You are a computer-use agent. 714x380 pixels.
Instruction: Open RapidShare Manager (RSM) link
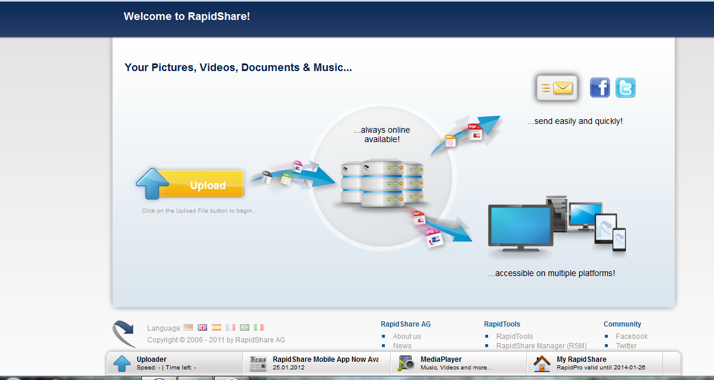click(542, 346)
